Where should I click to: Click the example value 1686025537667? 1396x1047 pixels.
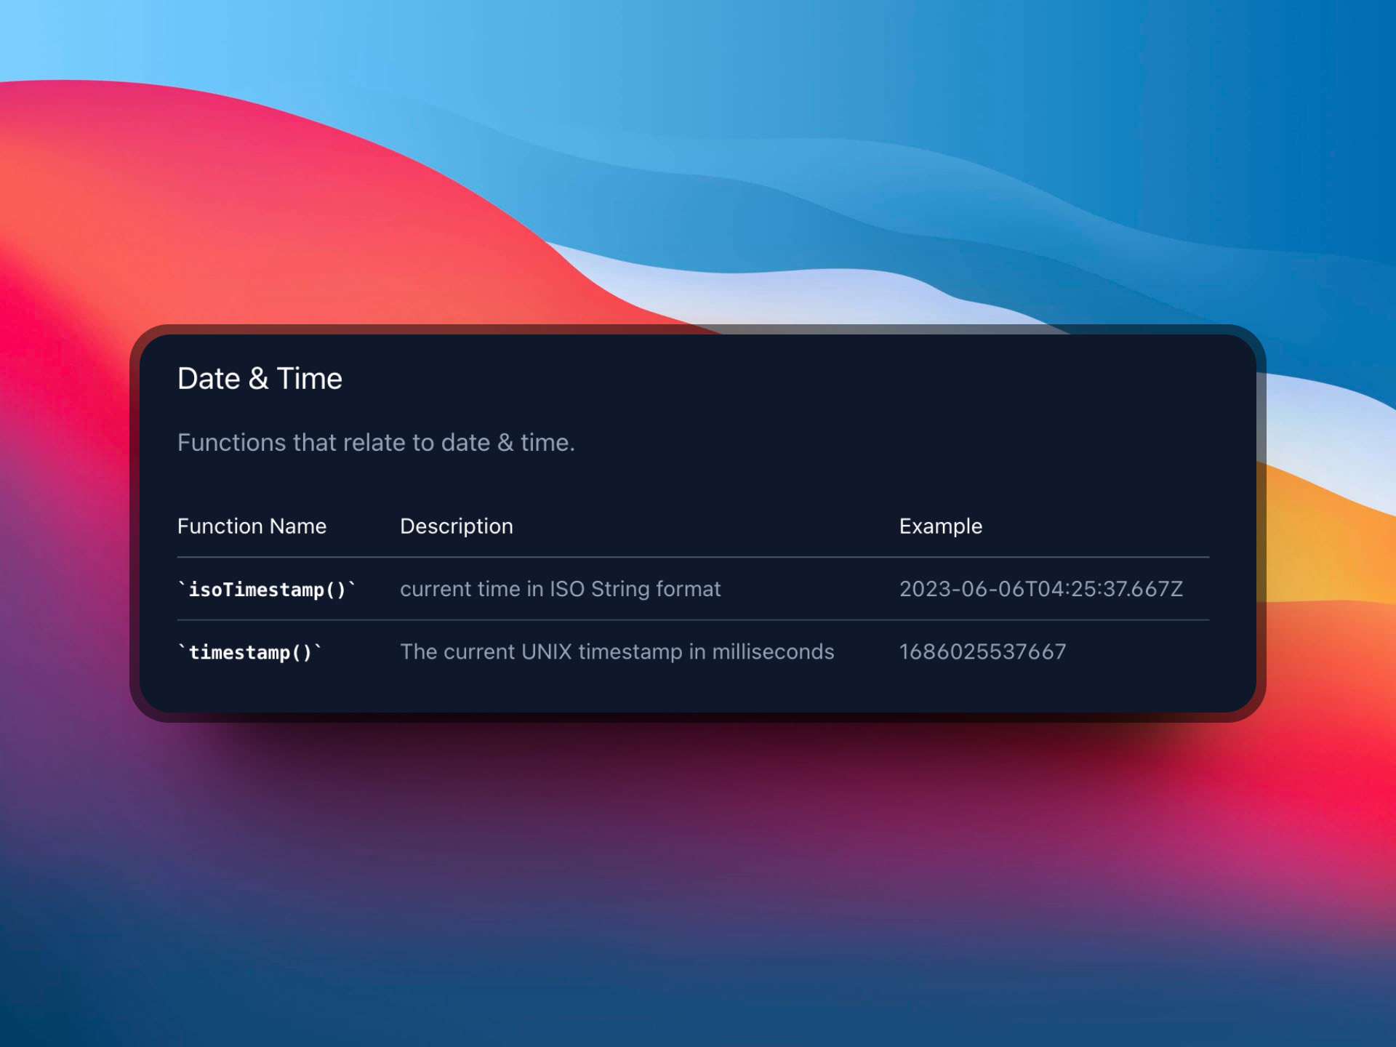(982, 651)
